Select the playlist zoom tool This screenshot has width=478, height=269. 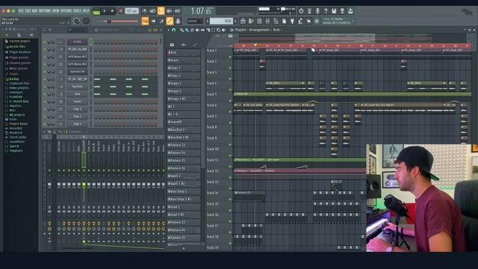(219, 30)
